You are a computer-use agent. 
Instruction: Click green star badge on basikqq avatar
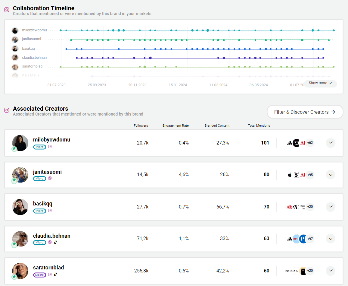pos(14,213)
